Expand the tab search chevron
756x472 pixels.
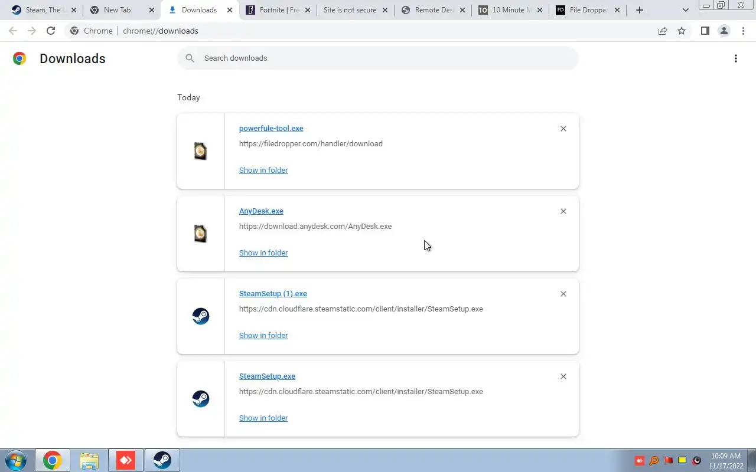(685, 10)
